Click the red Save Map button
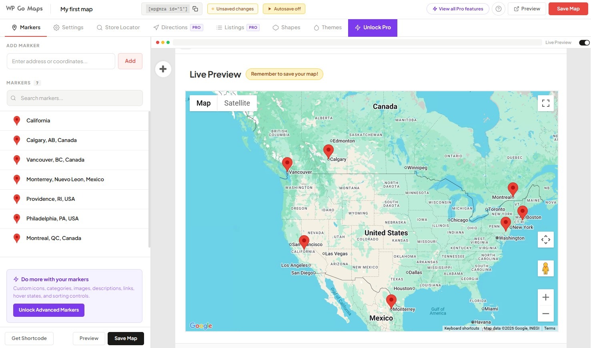591x348 pixels. [568, 9]
